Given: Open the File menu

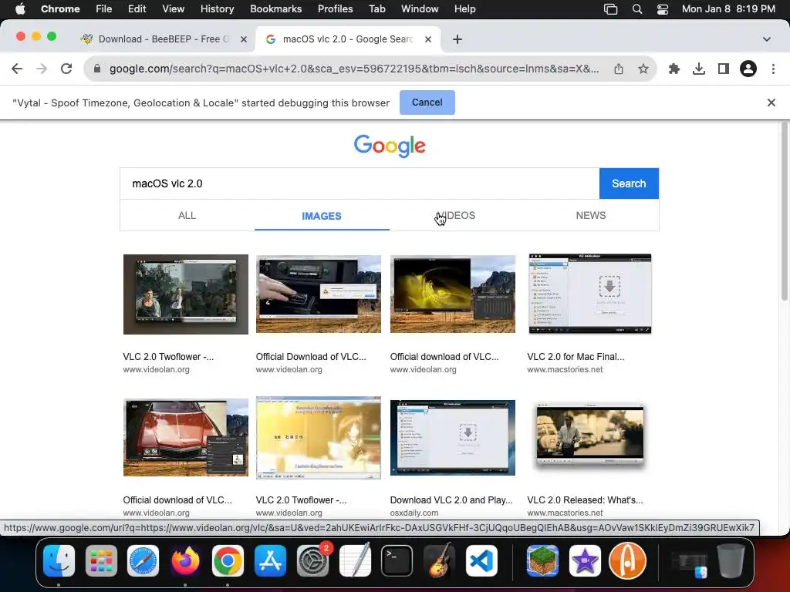Looking at the screenshot, I should click(x=104, y=9).
